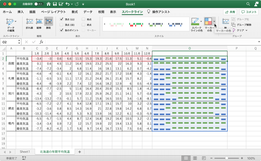261x161 pixels.
Task: Switch to Normal view in status bar
Action: coord(186,158)
